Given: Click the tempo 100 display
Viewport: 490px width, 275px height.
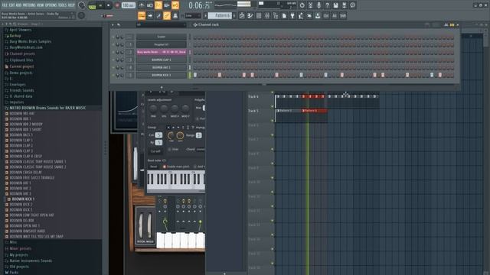Looking at the screenshot, I should [x=128, y=5].
